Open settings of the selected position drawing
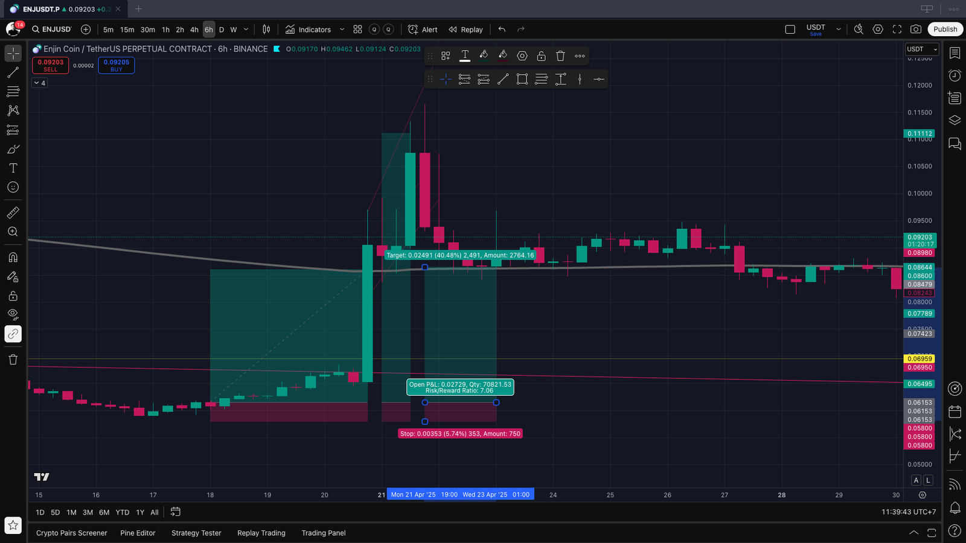The width and height of the screenshot is (966, 543). click(522, 56)
